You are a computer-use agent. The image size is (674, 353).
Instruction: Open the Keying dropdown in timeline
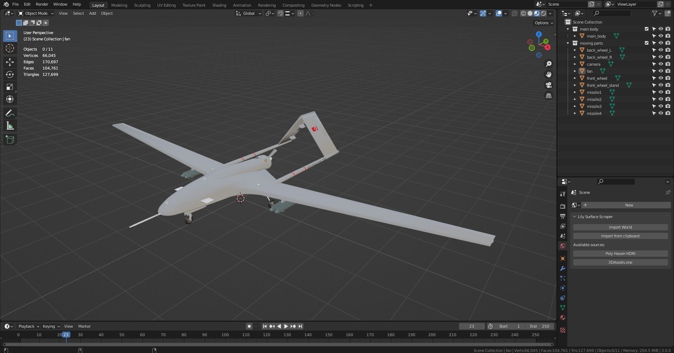(51, 326)
